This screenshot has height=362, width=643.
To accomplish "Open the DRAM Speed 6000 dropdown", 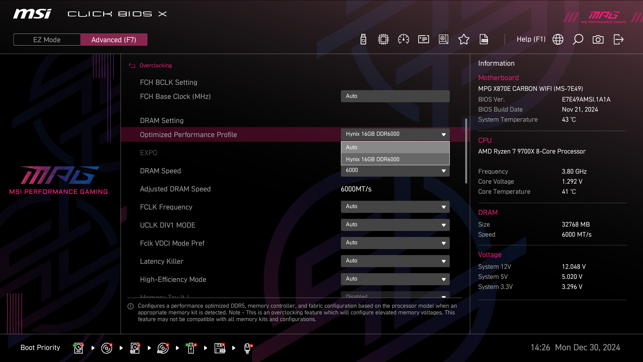I will [x=395, y=171].
